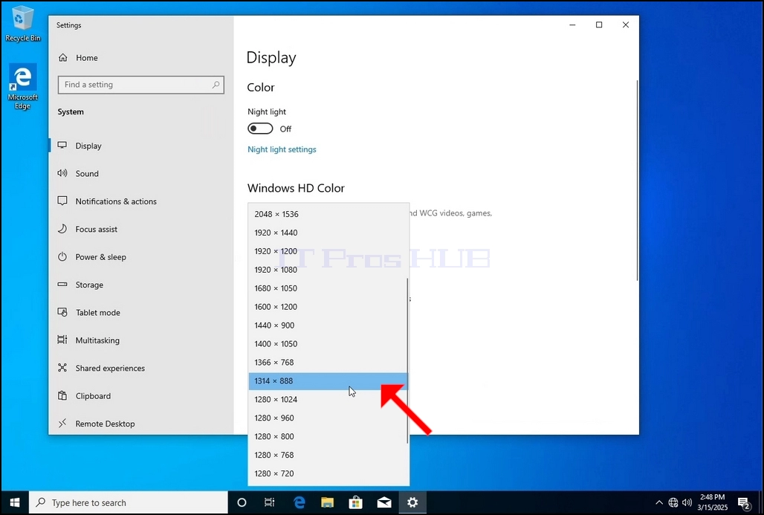Image resolution: width=764 pixels, height=515 pixels.
Task: Open the Recycle Bin desktop icon
Action: pos(22,24)
